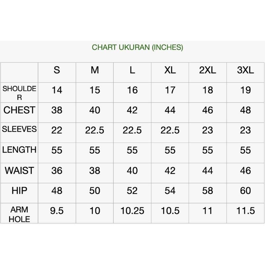Click the 3XL size column header
This screenshot has width=265, height=265.
[245, 71]
